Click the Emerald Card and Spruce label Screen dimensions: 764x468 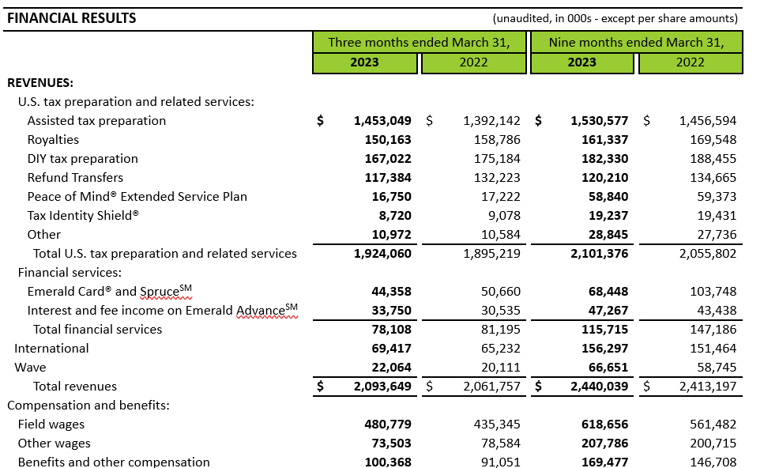[x=110, y=292]
